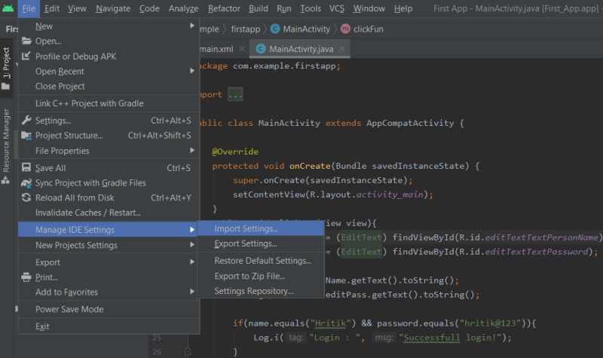Screen dimensions: 603x358
Task: Choose Exit from File menu
Action: coord(109,326)
